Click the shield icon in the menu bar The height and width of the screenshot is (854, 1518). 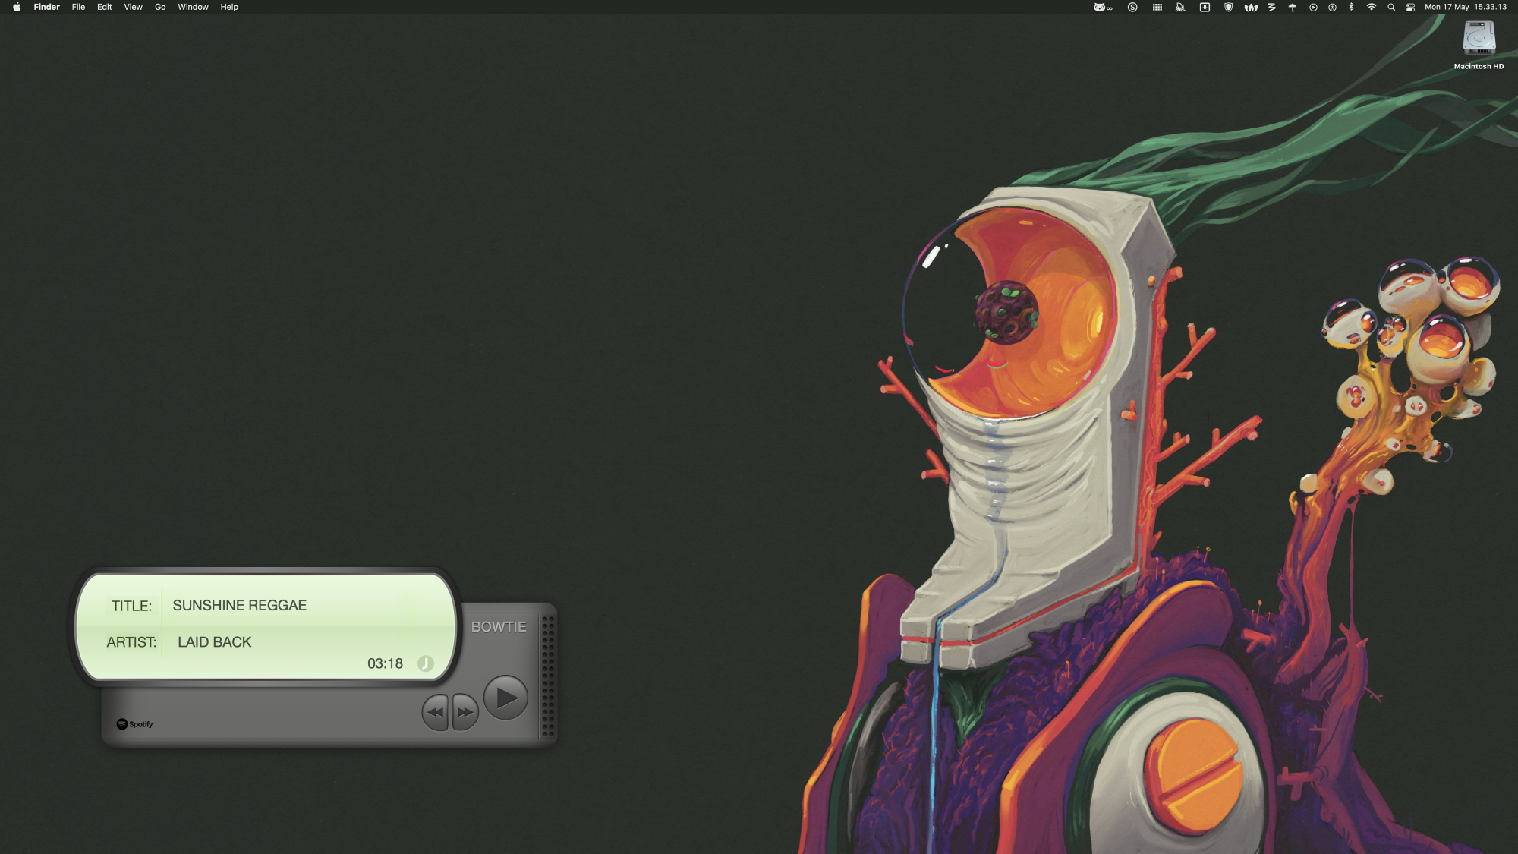1228,7
